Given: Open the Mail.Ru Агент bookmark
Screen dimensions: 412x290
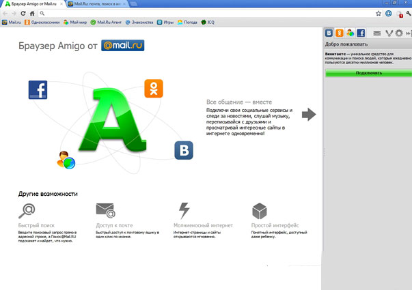Looking at the screenshot, I should [x=106, y=23].
